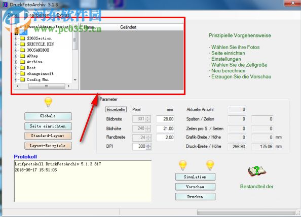
Task: Click the Seite einrichten button
Action: (48, 126)
